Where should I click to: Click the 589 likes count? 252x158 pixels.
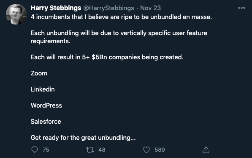coord(160,150)
